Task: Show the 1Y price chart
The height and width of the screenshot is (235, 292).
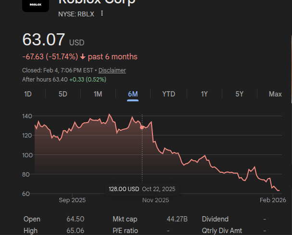Action: [x=204, y=94]
